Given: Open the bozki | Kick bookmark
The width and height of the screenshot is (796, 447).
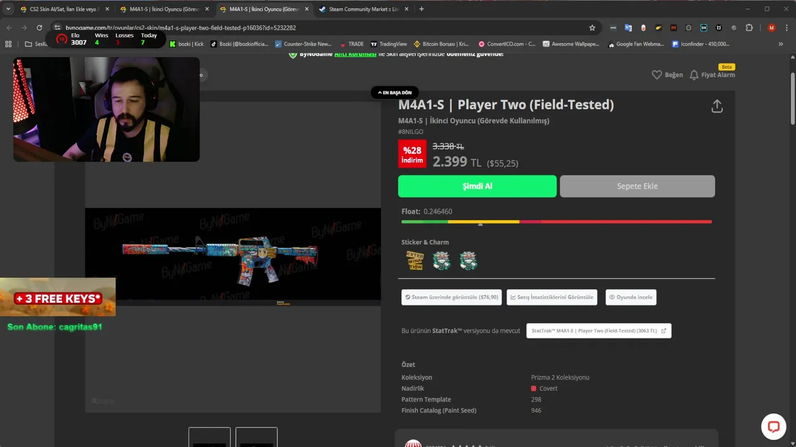Looking at the screenshot, I should click(x=187, y=44).
